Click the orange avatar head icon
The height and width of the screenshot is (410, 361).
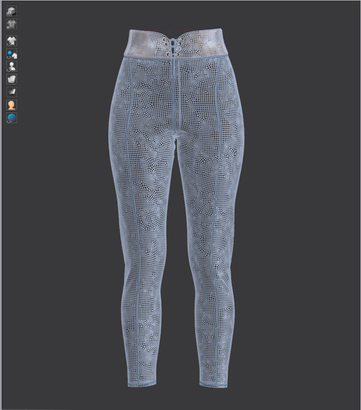point(11,104)
